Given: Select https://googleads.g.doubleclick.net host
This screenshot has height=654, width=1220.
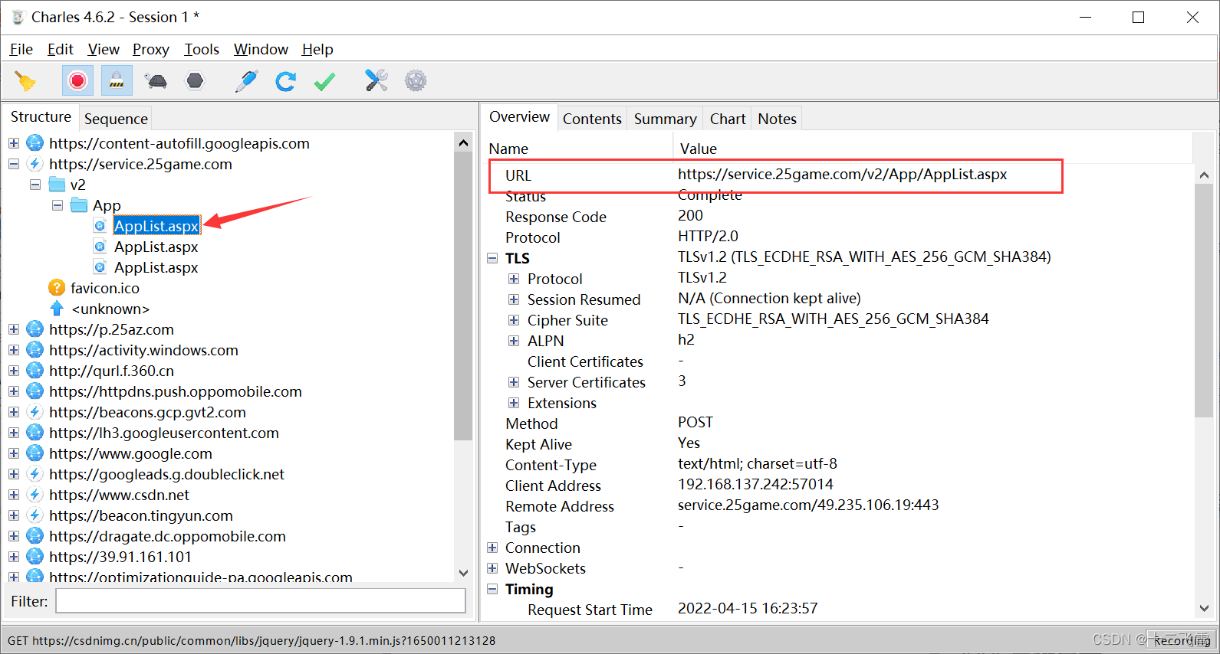Looking at the screenshot, I should tap(166, 474).
